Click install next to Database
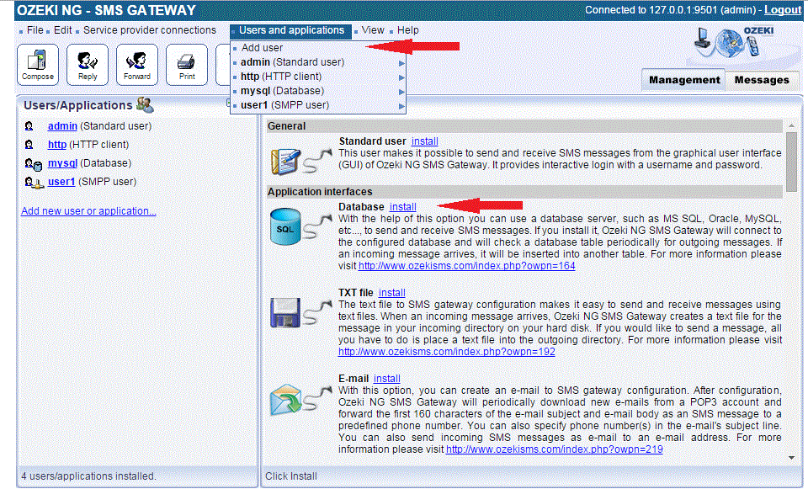This screenshot has height=489, width=808. point(401,206)
